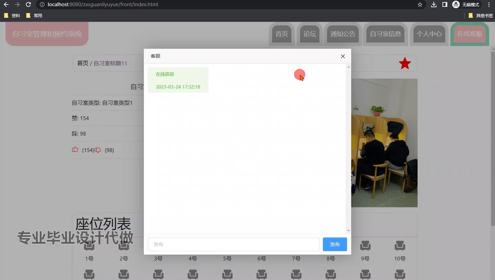Click the 客服 dialog title

(156, 56)
